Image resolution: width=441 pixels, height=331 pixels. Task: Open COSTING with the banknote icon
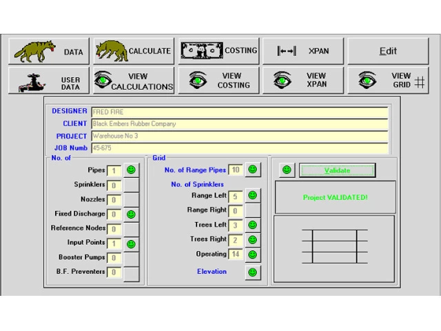[x=219, y=51]
